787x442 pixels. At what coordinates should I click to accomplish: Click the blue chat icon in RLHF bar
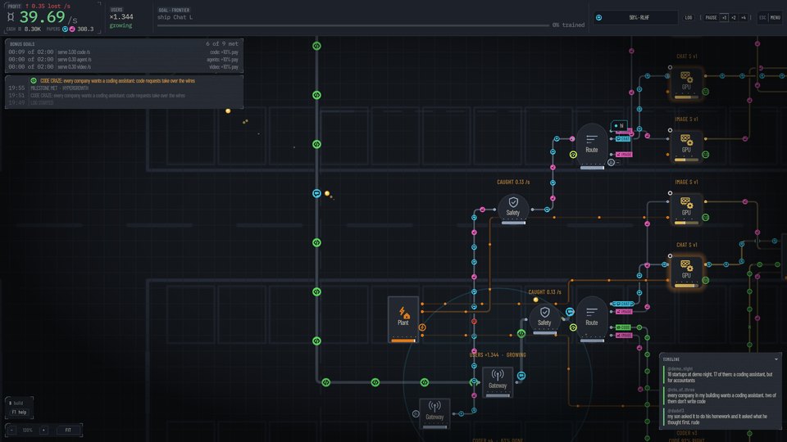click(x=598, y=17)
